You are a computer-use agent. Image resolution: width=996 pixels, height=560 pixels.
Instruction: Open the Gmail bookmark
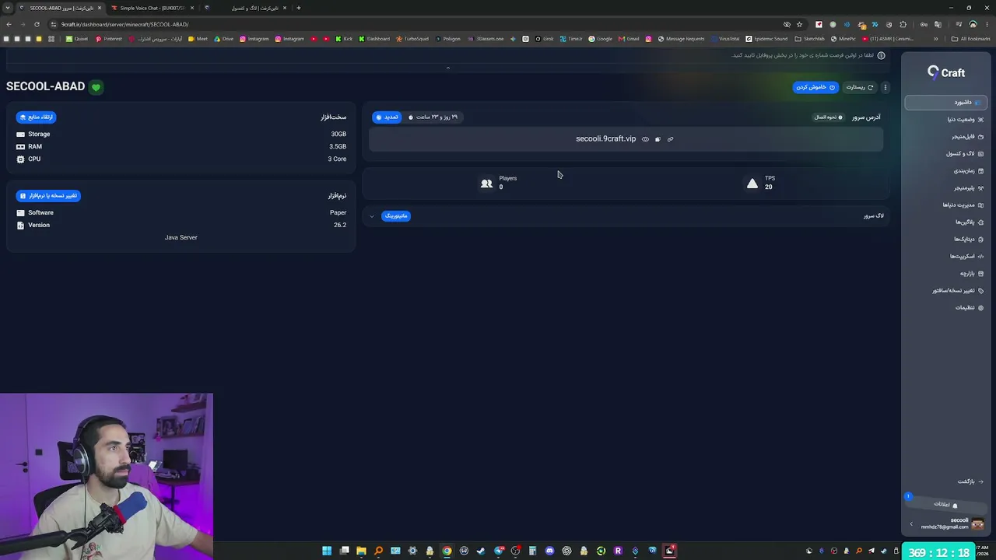tap(629, 39)
